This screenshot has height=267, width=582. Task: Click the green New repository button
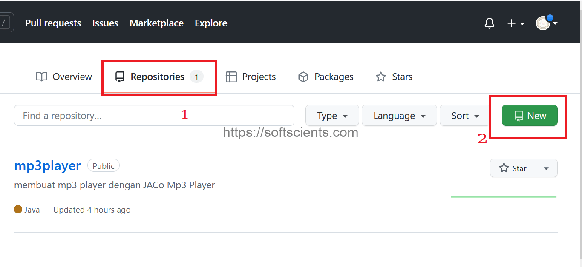pyautogui.click(x=529, y=115)
